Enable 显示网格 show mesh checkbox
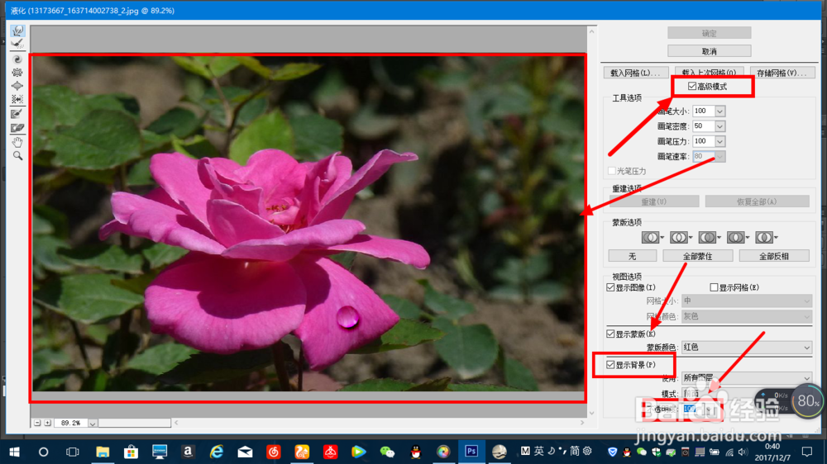The height and width of the screenshot is (464, 827). coord(715,287)
